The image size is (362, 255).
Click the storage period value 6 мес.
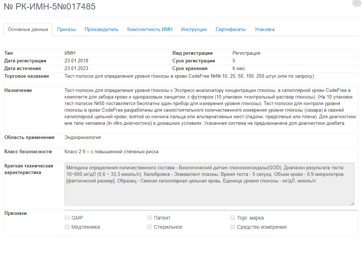click(239, 68)
